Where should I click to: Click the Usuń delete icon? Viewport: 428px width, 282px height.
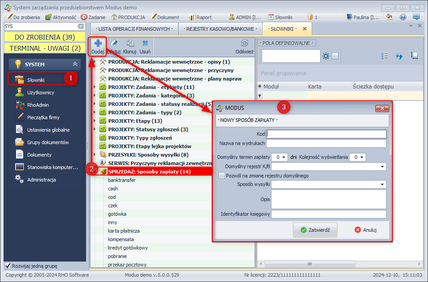coord(145,44)
